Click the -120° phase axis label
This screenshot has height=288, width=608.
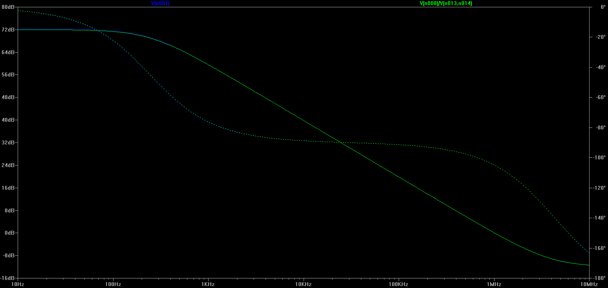point(599,188)
